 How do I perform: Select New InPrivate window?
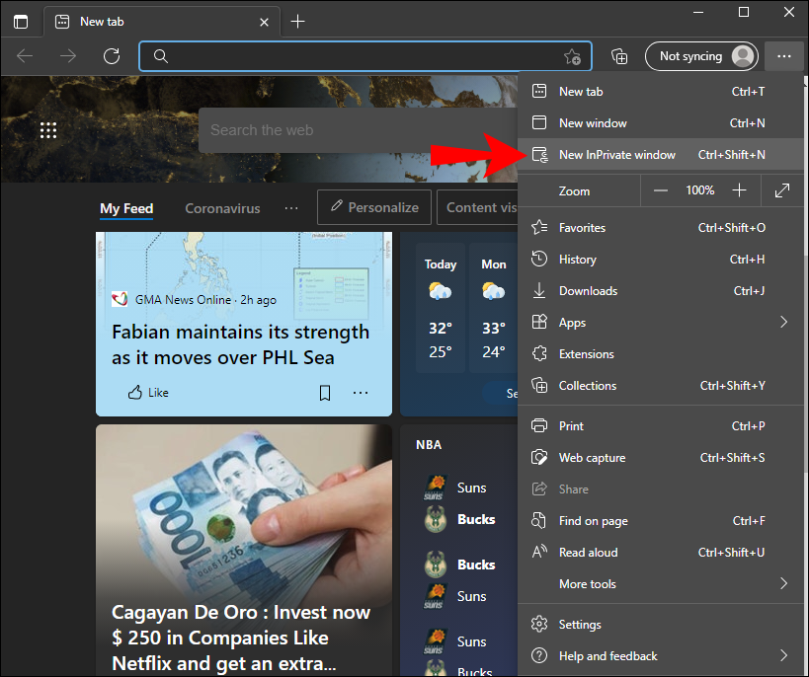pyautogui.click(x=661, y=155)
